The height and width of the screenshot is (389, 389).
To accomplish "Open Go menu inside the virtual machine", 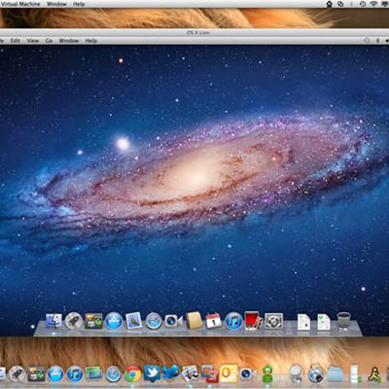I will 49,41.
